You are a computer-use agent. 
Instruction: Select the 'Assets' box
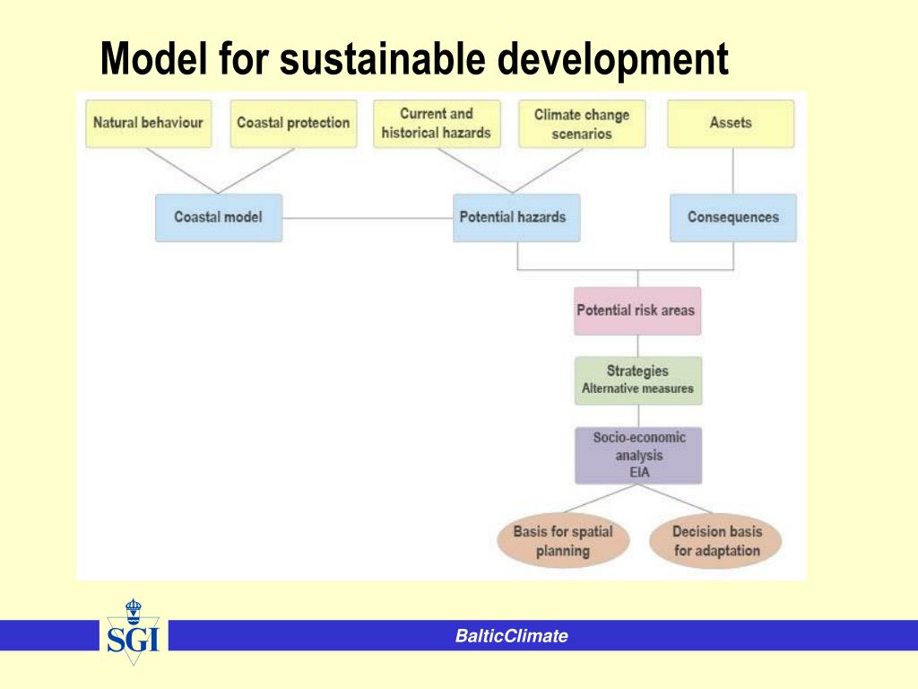pyautogui.click(x=732, y=124)
